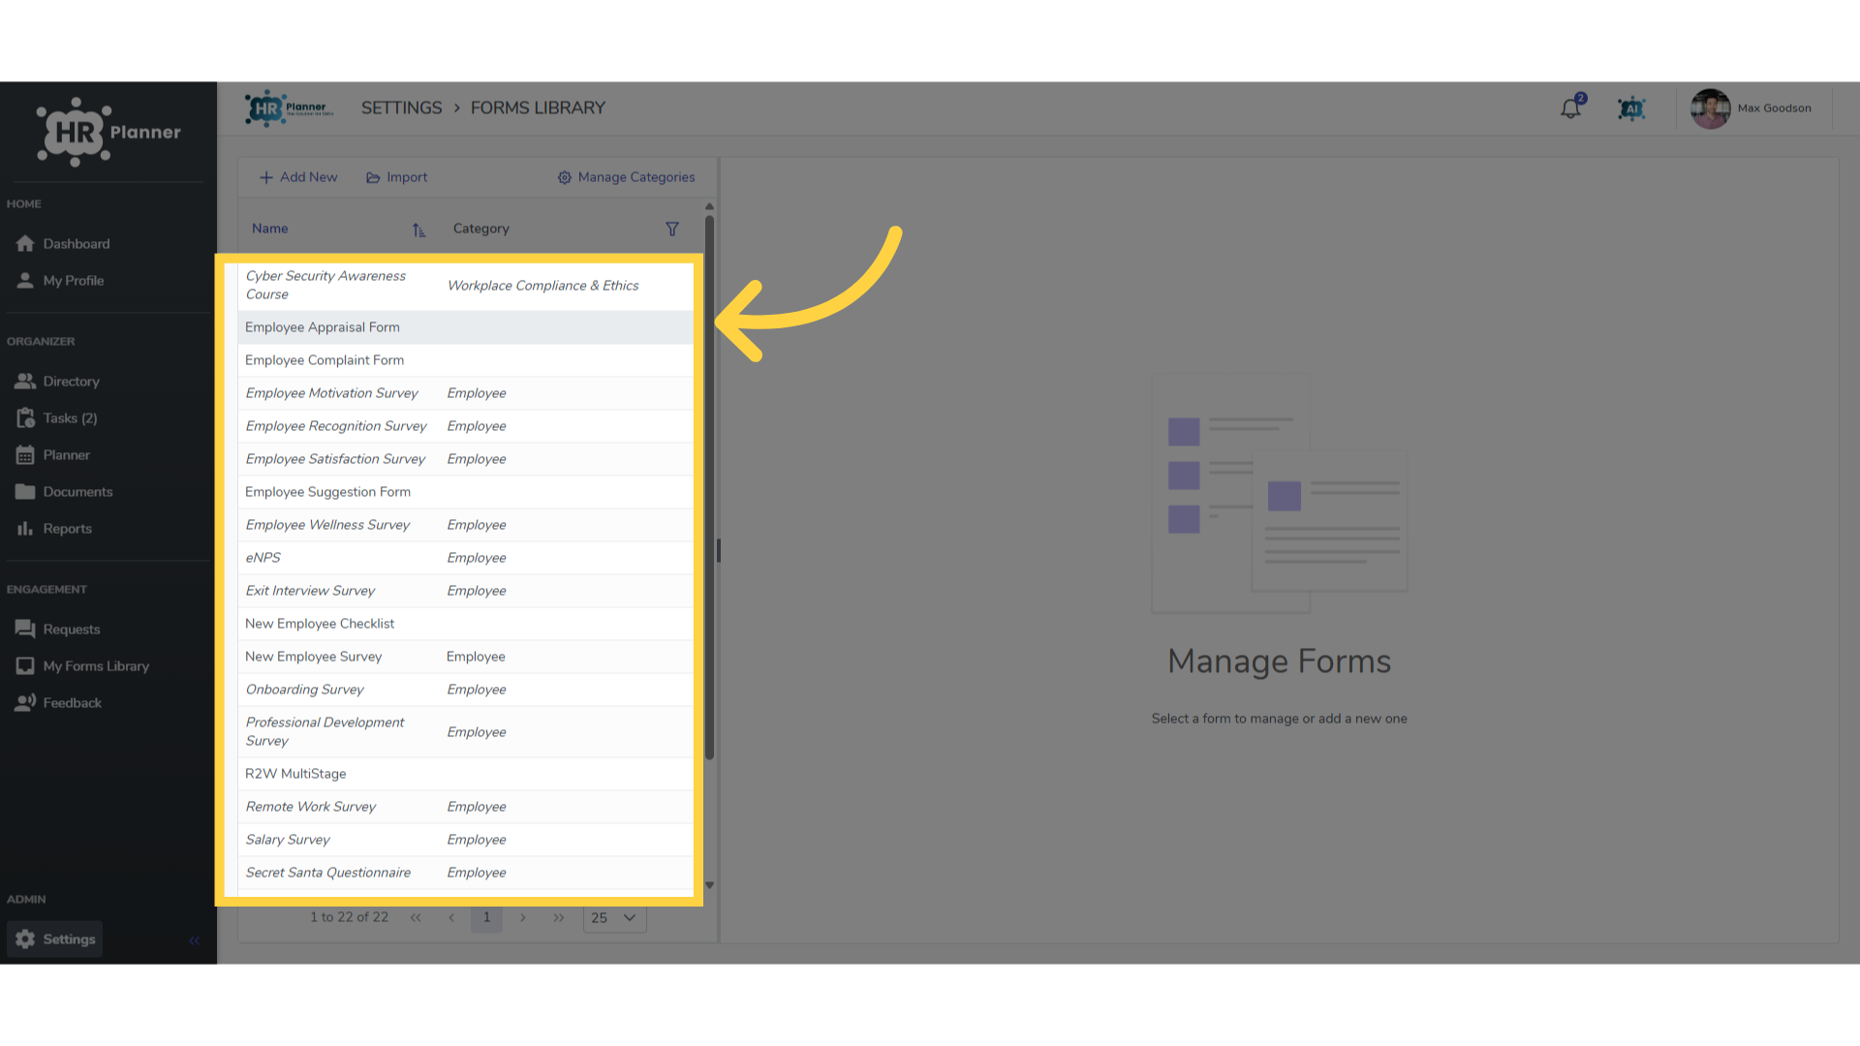Click Add New form button

click(298, 177)
